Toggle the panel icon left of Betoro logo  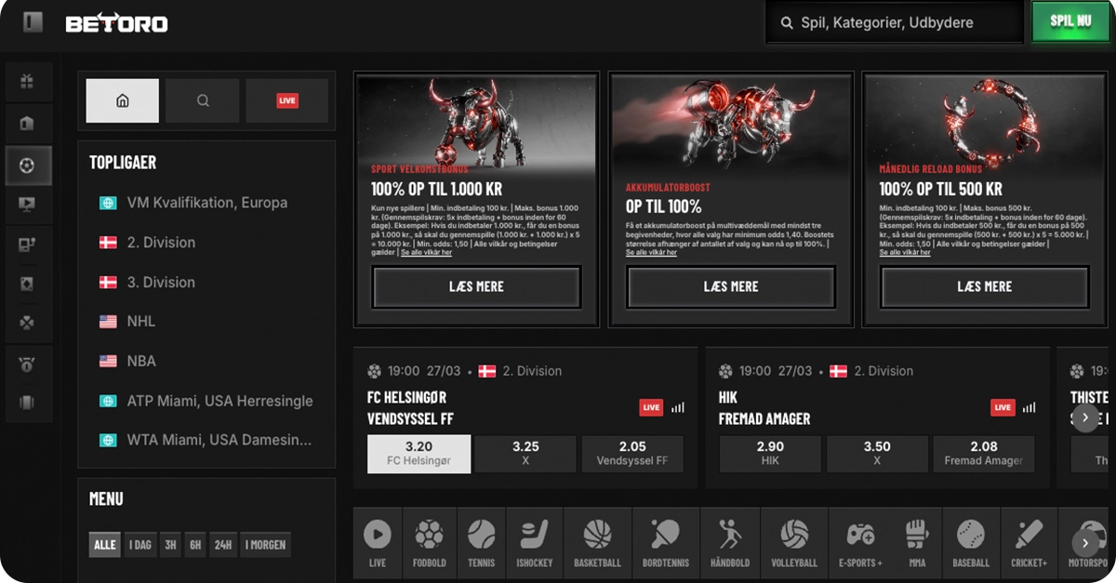(x=33, y=22)
